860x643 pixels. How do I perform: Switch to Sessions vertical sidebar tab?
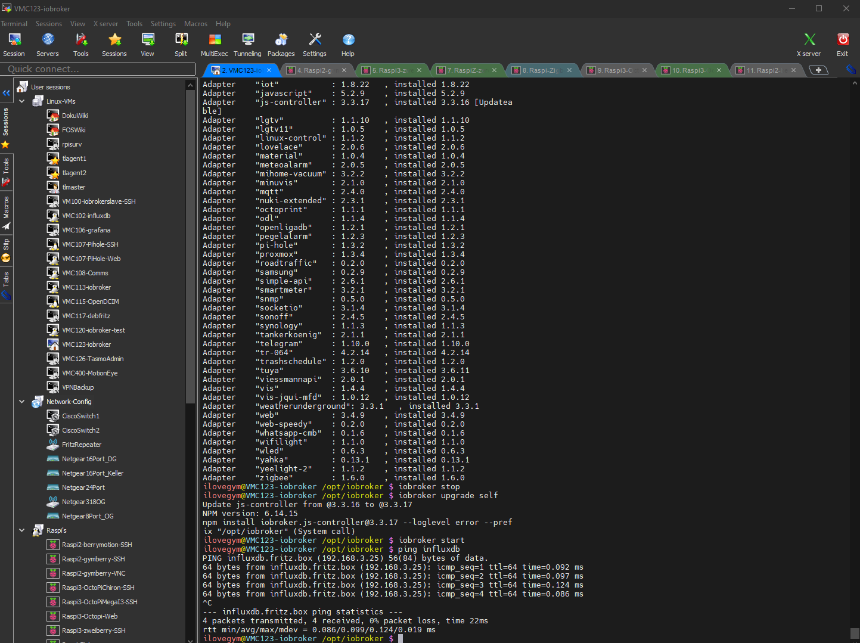[6, 128]
